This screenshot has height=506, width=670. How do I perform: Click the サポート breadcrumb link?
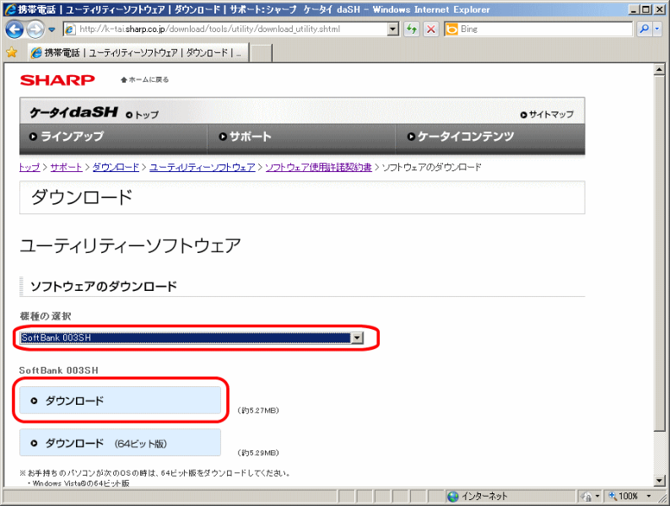click(x=66, y=167)
